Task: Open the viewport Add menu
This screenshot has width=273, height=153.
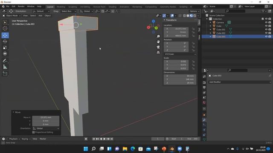Action: pyautogui.click(x=40, y=16)
